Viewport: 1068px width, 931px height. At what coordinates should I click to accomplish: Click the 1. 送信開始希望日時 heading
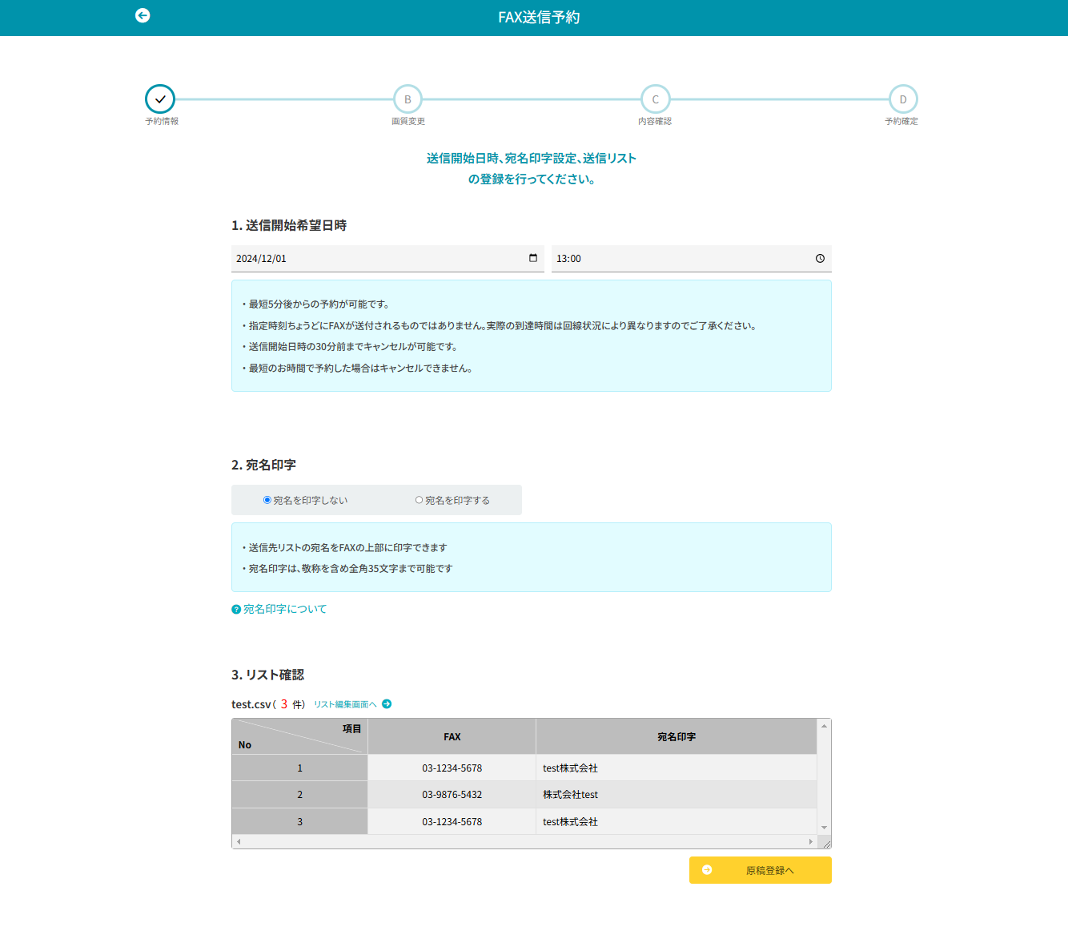289,226
